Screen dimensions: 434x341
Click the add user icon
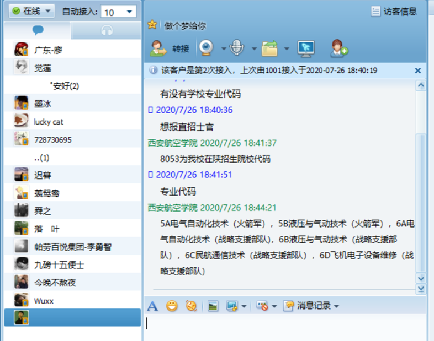pyautogui.click(x=338, y=48)
